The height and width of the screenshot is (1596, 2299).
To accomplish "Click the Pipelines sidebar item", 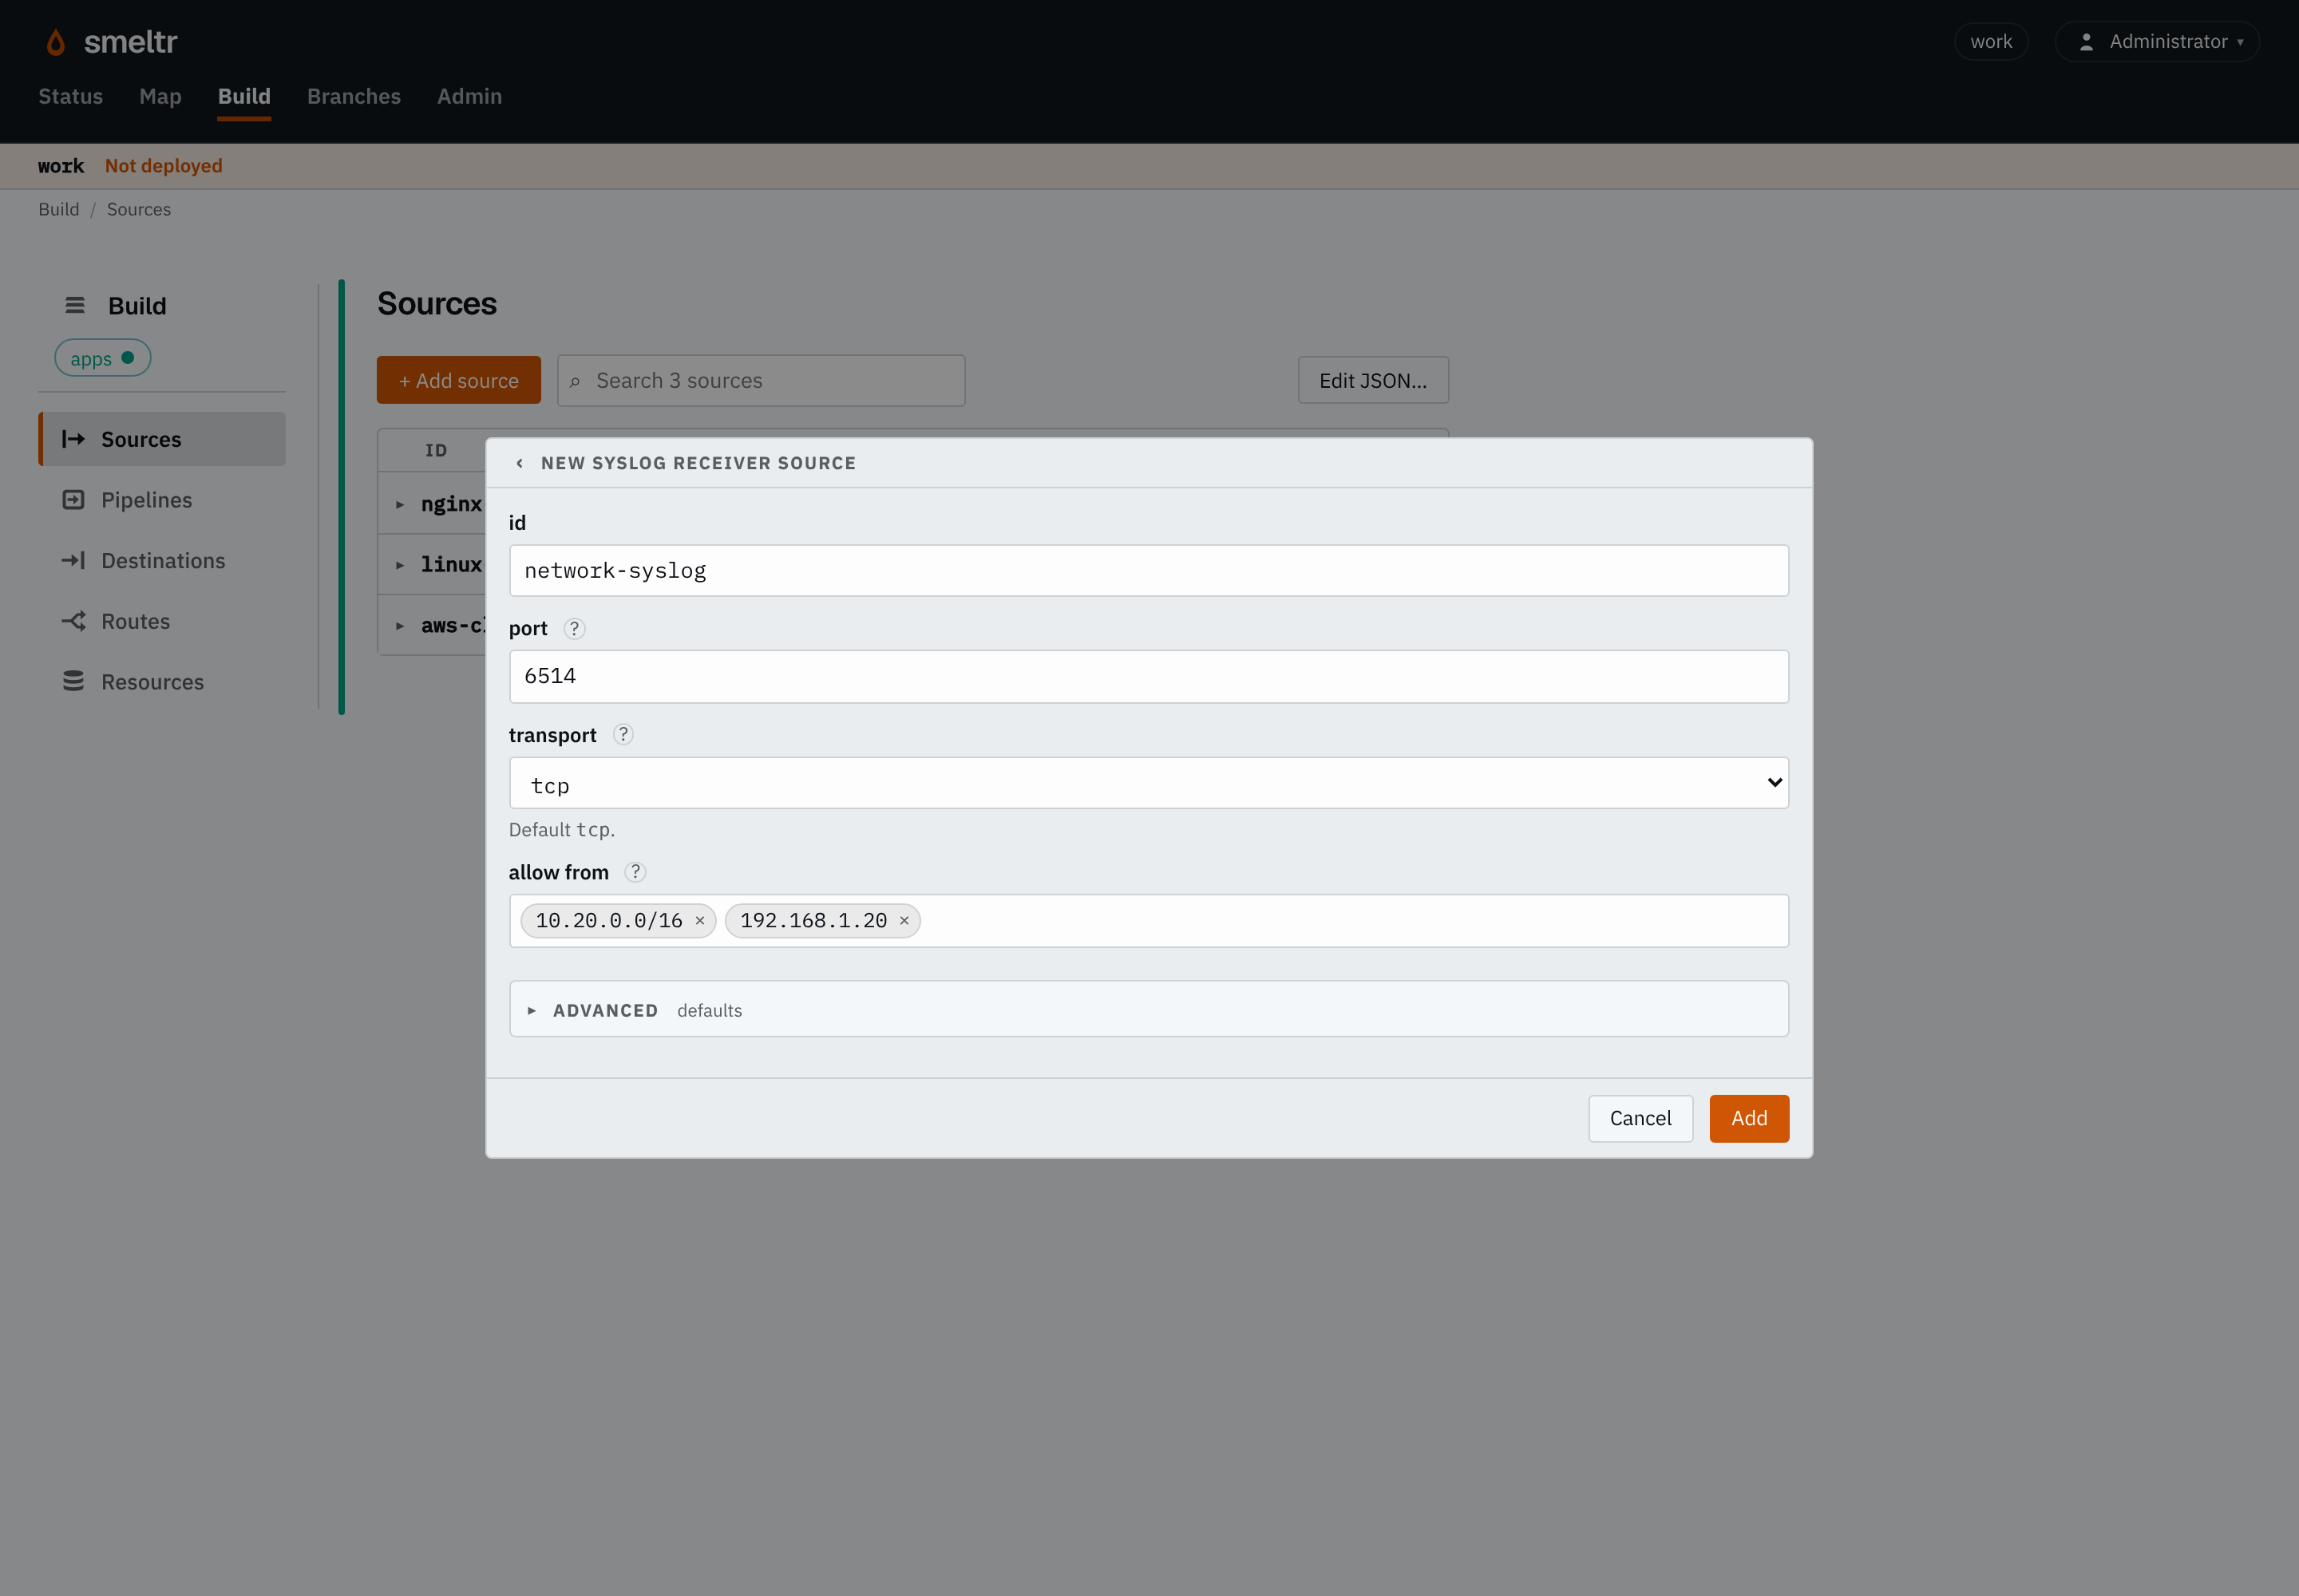I will tap(162, 499).
